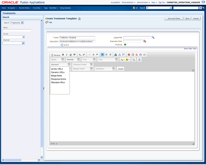Screen dimensions: 206x165
Task: Select Ad hoc URLs option
Action: click(x=57, y=69)
